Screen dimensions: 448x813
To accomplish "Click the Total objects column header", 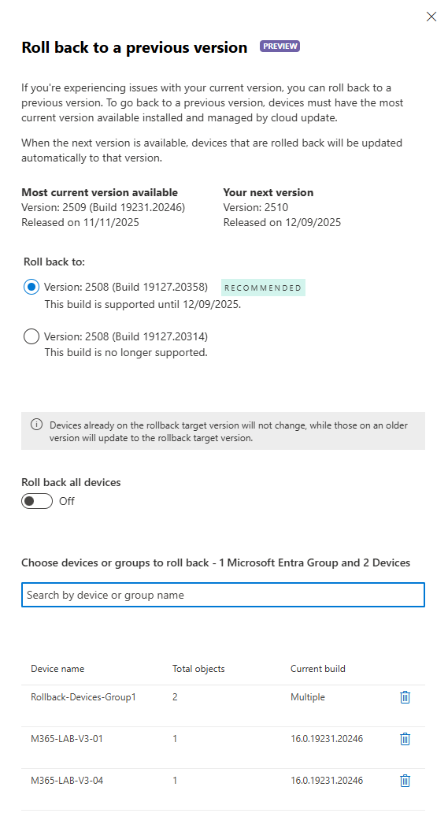I will (198, 668).
